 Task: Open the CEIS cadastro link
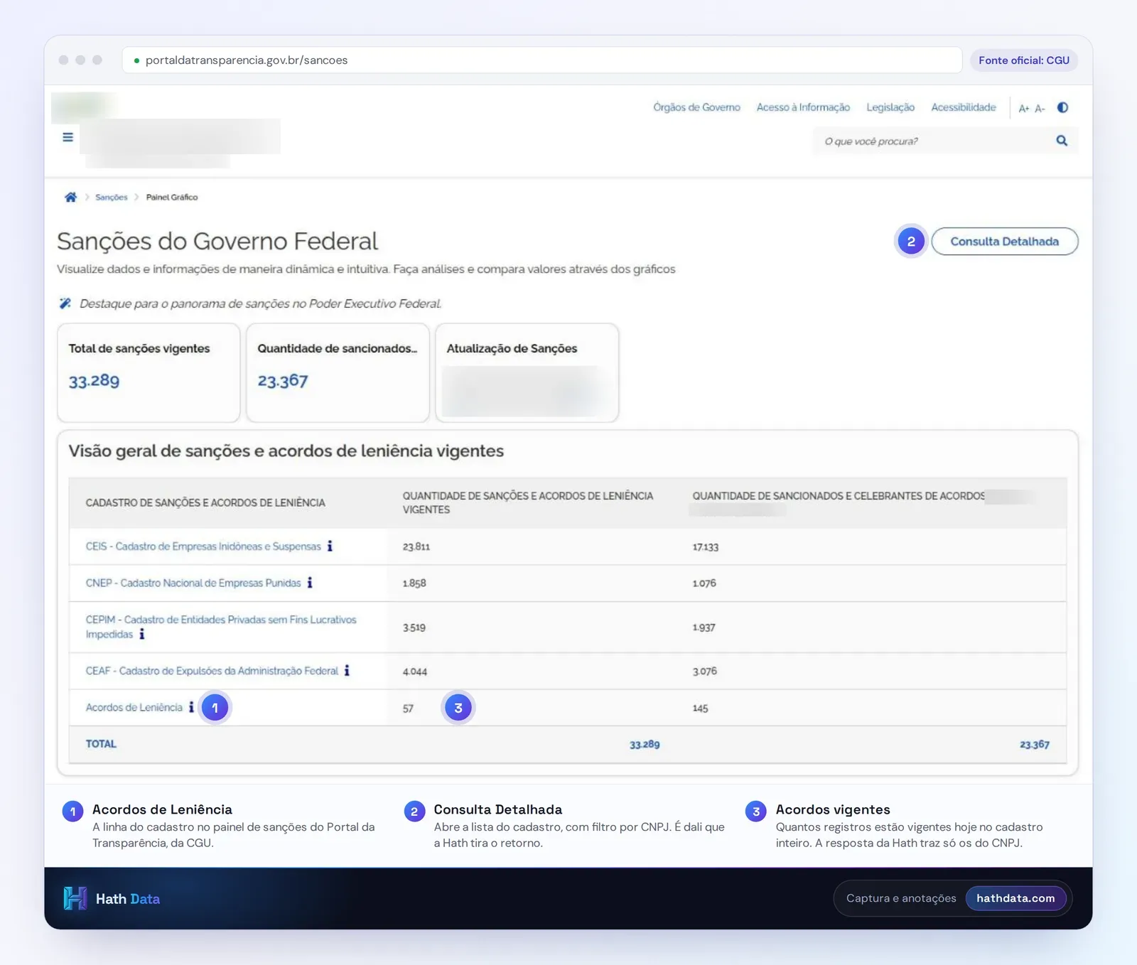point(203,546)
